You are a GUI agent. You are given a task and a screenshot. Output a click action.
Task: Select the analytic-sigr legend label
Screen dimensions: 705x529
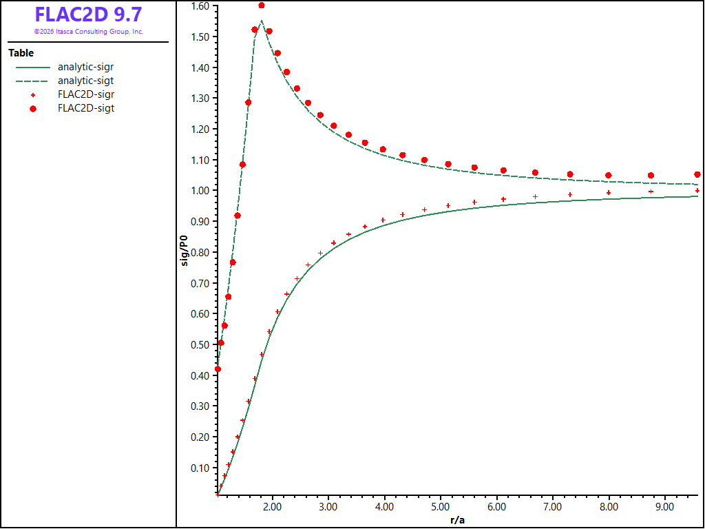[x=85, y=67]
